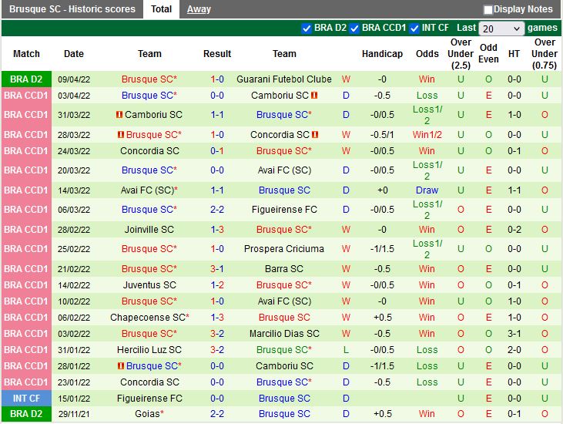The image size is (563, 424).
Task: Click red card icon before Camboriu SC on 31/03/22
Action: pos(119,115)
